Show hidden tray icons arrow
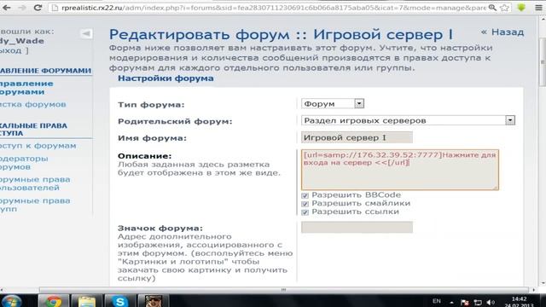The width and height of the screenshot is (546, 307). (x=451, y=303)
